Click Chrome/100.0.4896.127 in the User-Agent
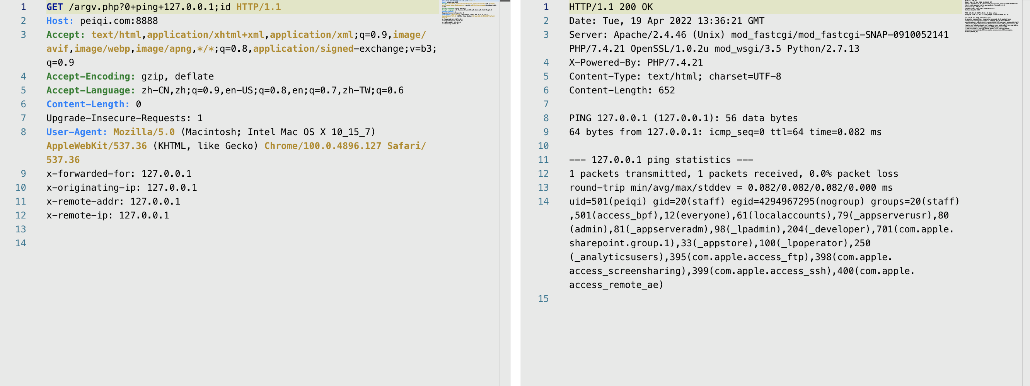The image size is (1030, 386). click(323, 146)
